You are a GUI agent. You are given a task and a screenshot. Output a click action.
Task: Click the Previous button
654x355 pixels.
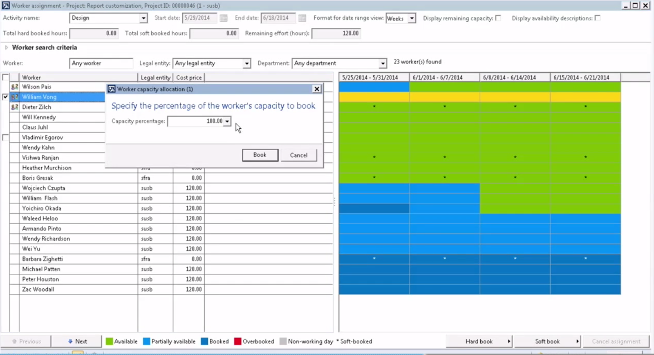click(26, 341)
